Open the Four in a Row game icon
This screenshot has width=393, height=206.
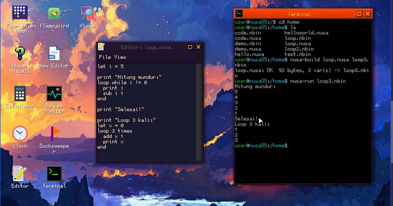pyautogui.click(x=20, y=13)
